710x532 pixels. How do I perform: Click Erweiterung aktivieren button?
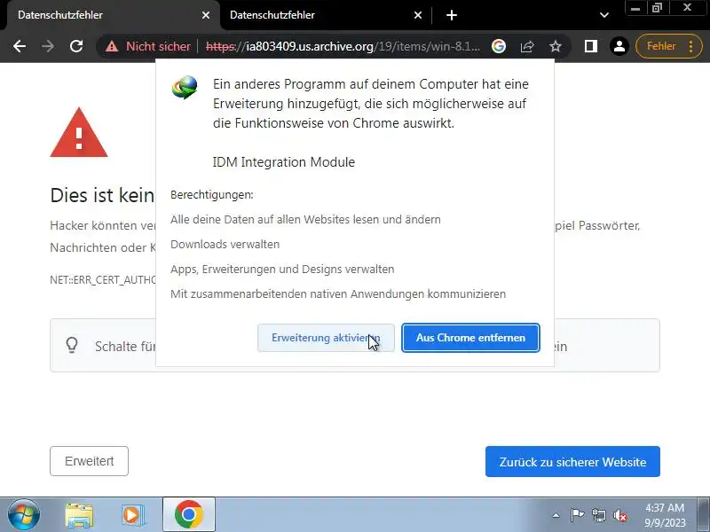point(326,338)
